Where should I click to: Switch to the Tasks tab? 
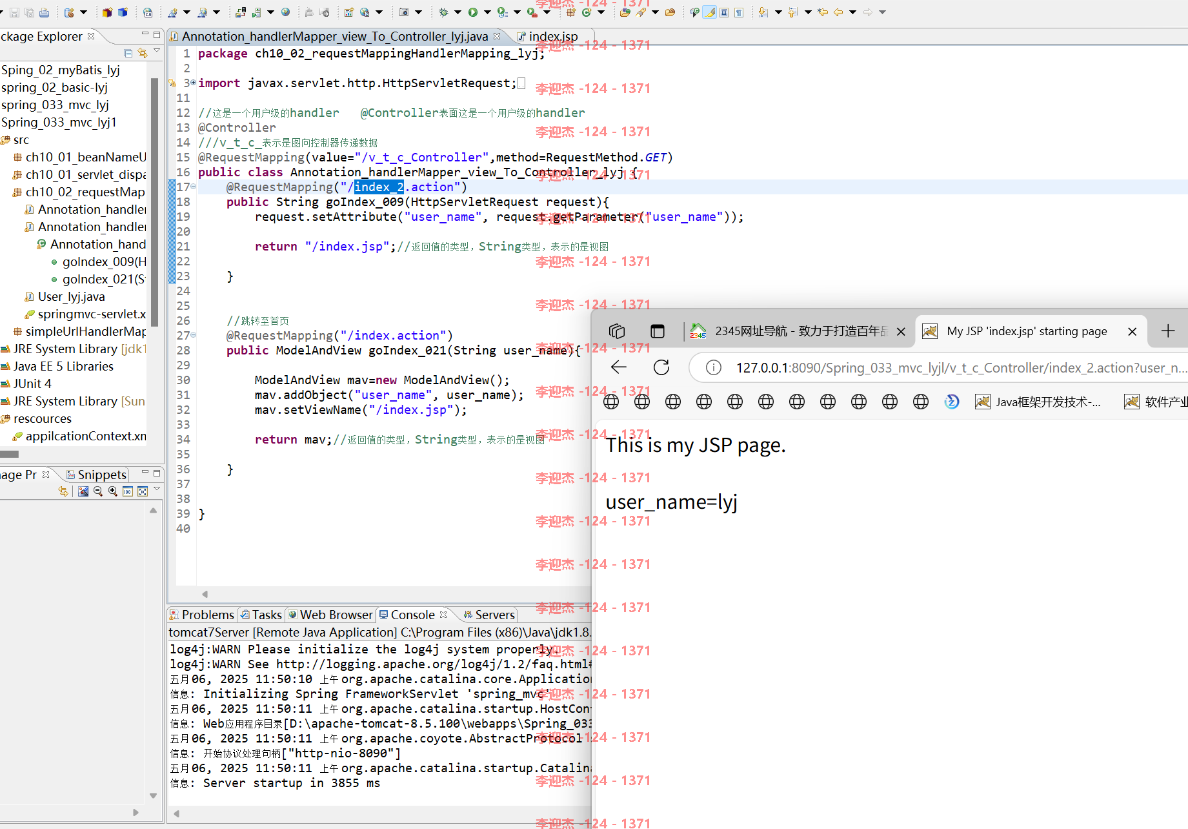point(261,615)
